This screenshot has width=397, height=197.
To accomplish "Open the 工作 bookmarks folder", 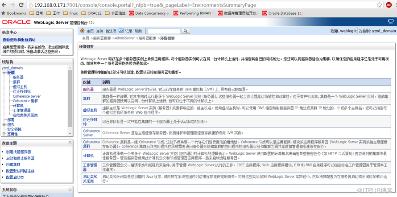I will (x=54, y=13).
